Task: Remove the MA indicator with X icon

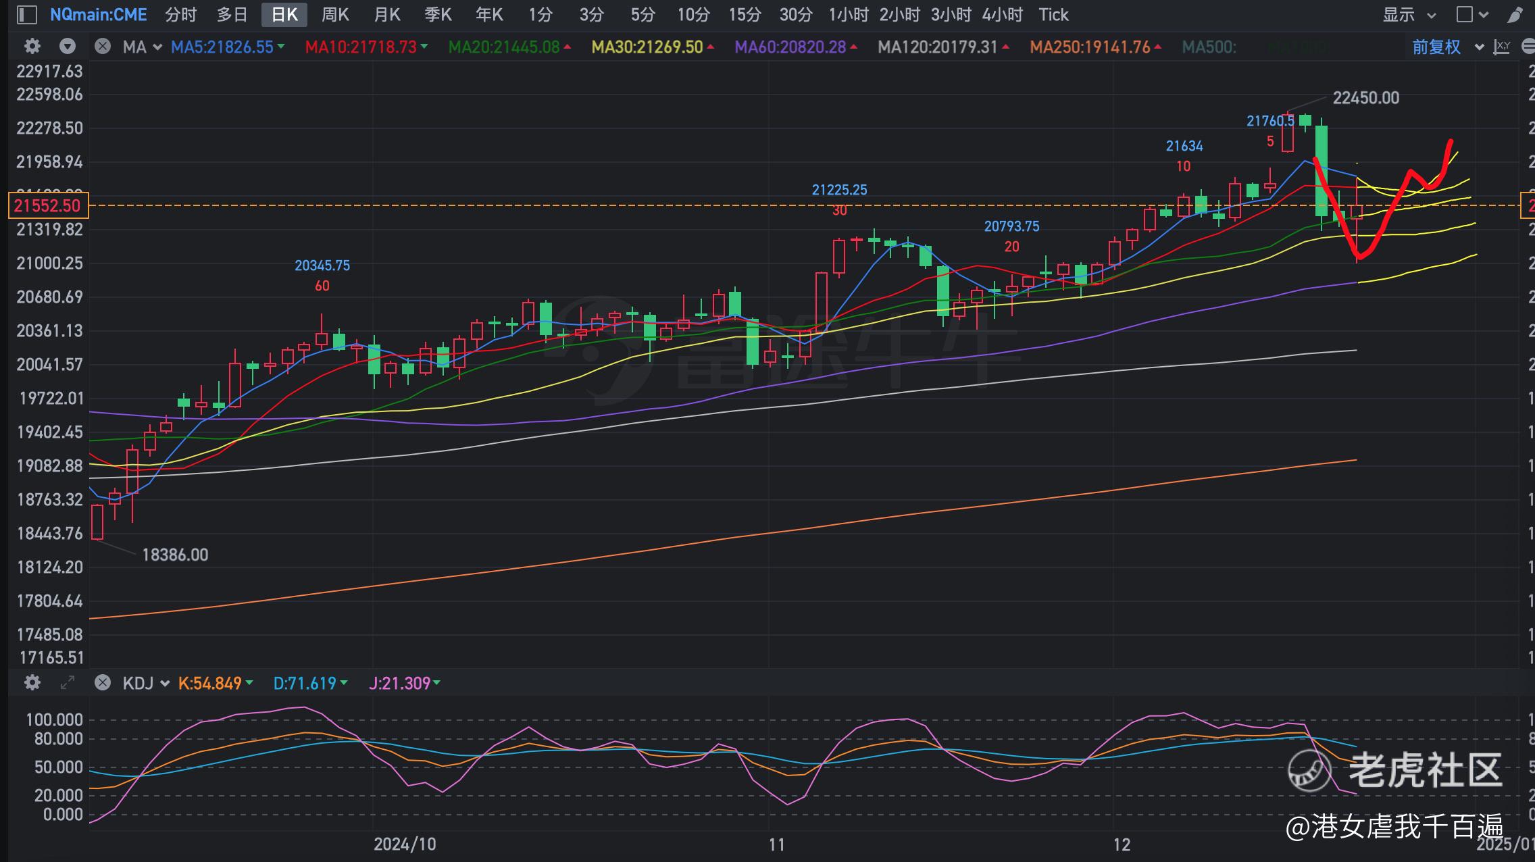Action: [103, 47]
